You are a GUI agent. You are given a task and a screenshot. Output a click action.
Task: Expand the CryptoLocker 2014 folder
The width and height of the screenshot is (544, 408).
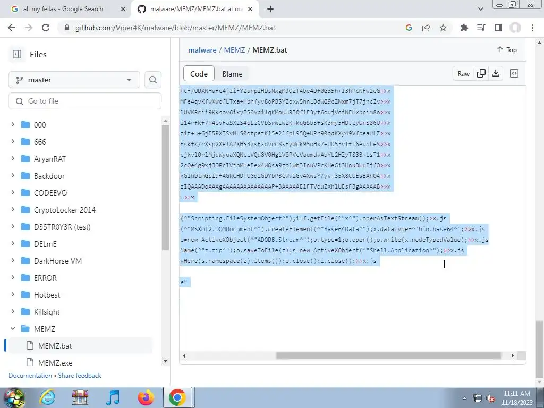click(x=13, y=209)
